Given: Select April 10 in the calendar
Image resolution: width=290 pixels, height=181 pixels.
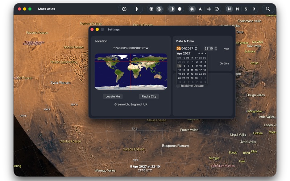Looking at the screenshot, I should tap(200, 66).
